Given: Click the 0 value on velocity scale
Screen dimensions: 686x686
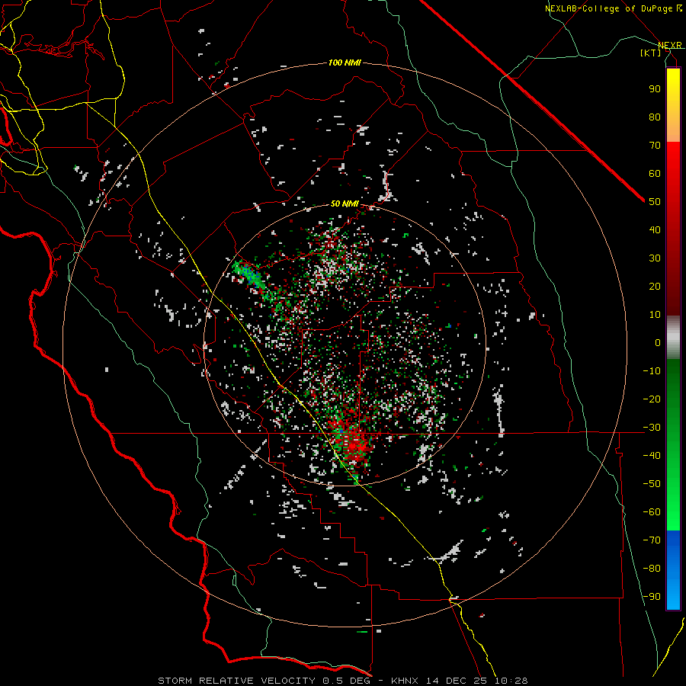Looking at the screenshot, I should point(658,342).
